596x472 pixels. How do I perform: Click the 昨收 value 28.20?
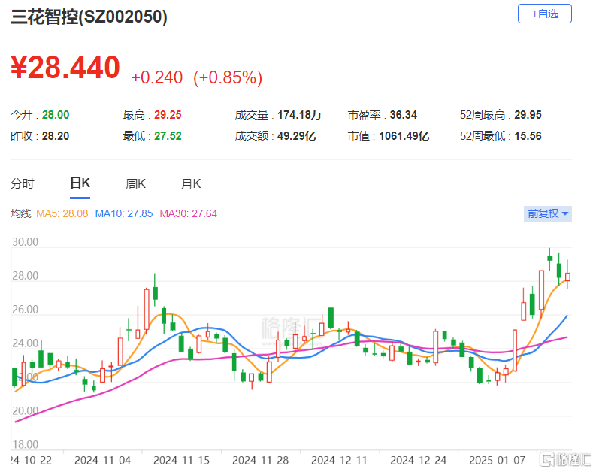tap(56, 136)
